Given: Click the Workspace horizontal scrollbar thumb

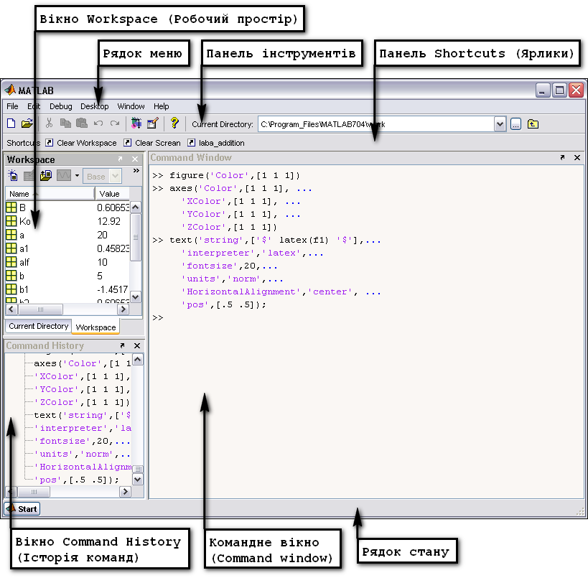Looking at the screenshot, I should 40,309.
